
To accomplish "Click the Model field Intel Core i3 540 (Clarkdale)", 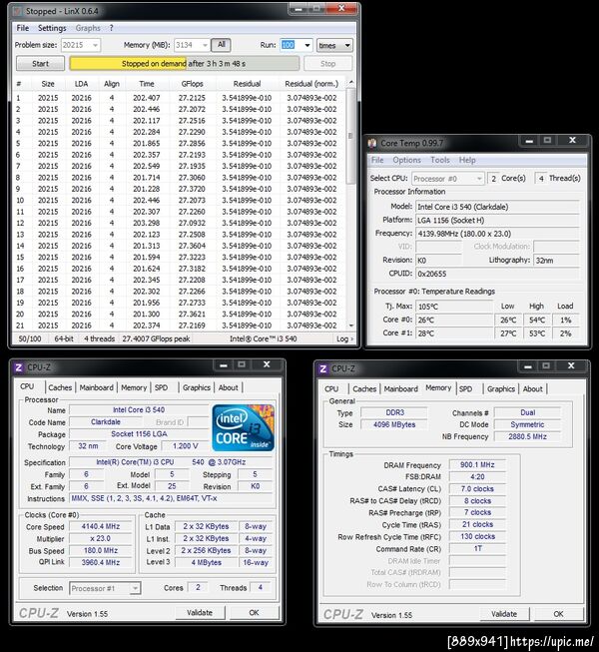I will [x=497, y=207].
